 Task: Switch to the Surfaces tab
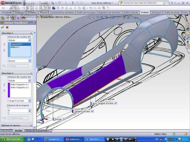pos(32,12)
